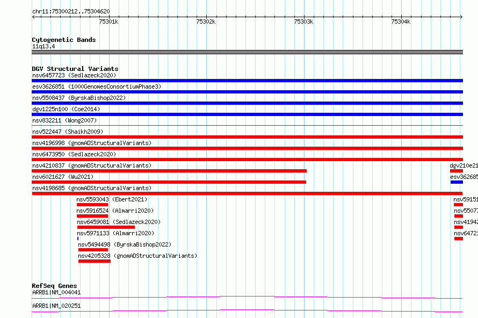Image resolution: width=478 pixels, height=318 pixels.
Task: Click nsv6021627 (Wu2021) label
Action: [x=63, y=177]
